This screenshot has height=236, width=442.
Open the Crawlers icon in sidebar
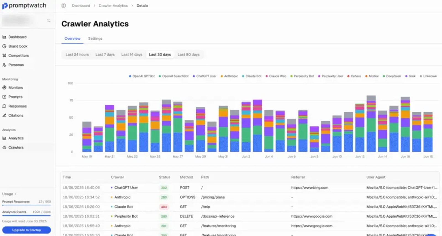pos(4,147)
